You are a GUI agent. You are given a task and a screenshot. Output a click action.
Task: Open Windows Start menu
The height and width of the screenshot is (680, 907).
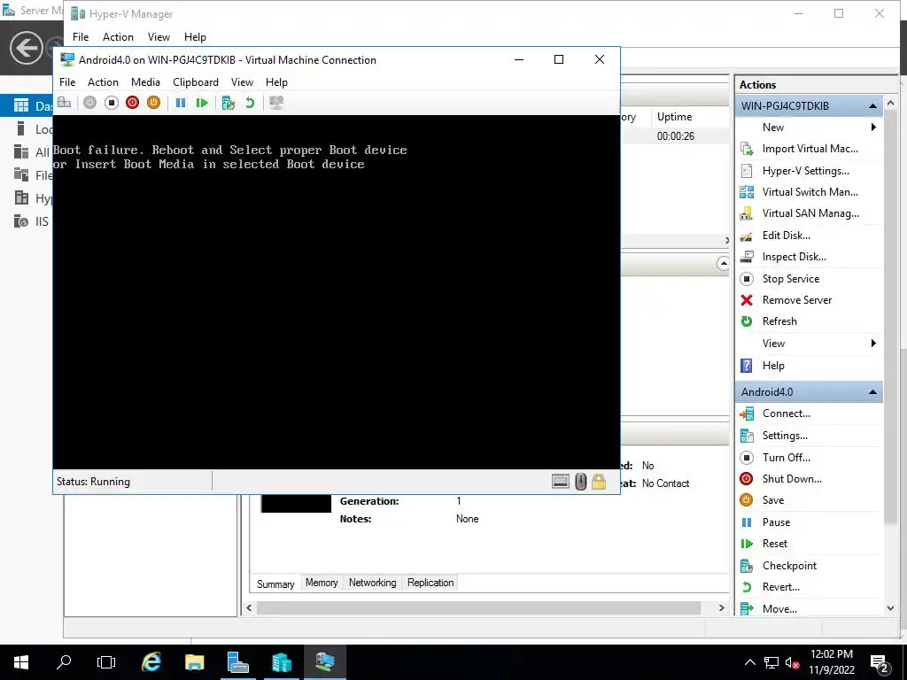[21, 662]
